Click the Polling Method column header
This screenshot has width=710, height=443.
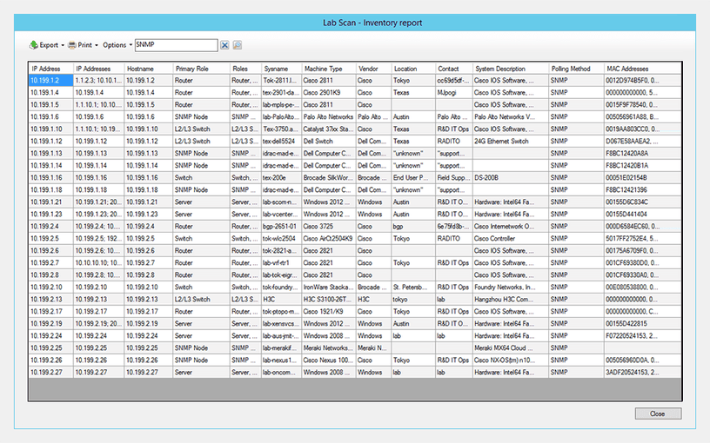click(576, 69)
